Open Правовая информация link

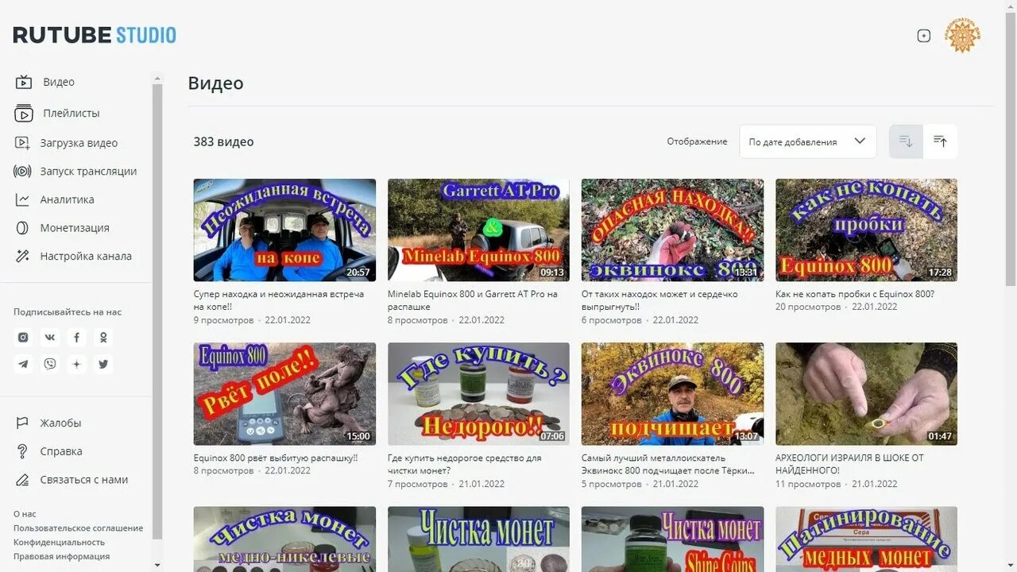(61, 557)
